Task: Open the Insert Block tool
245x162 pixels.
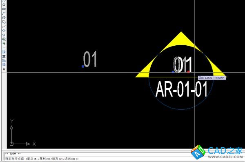Action: [x=4, y=39]
